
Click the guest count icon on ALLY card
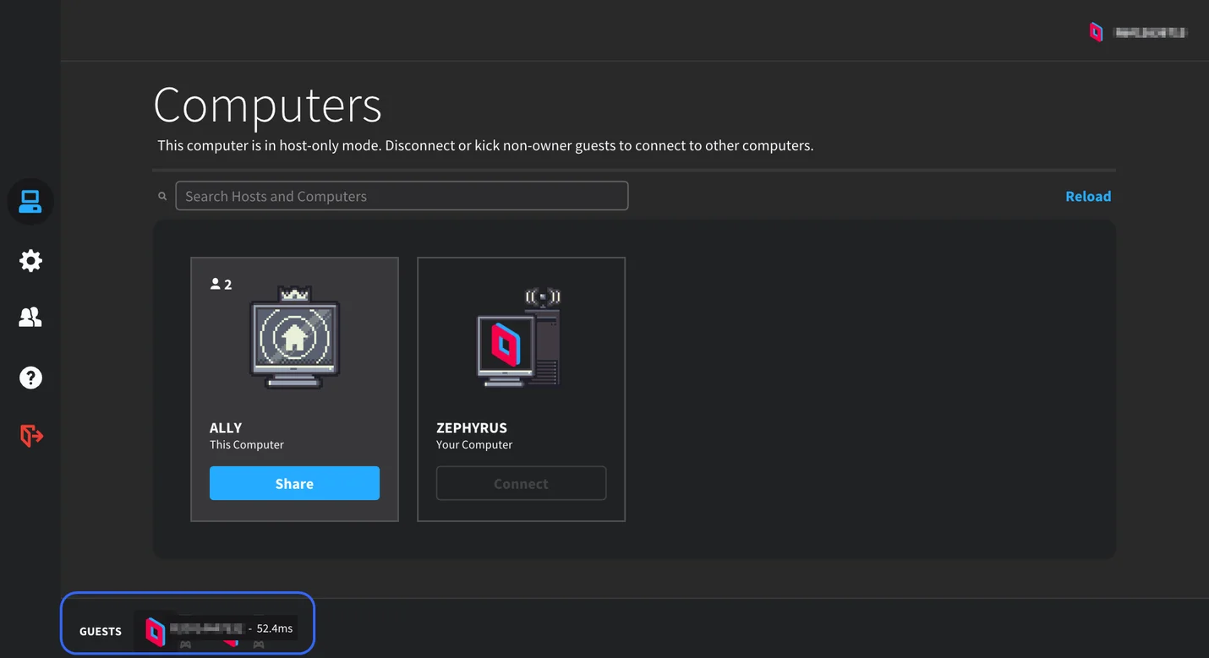[x=221, y=284]
